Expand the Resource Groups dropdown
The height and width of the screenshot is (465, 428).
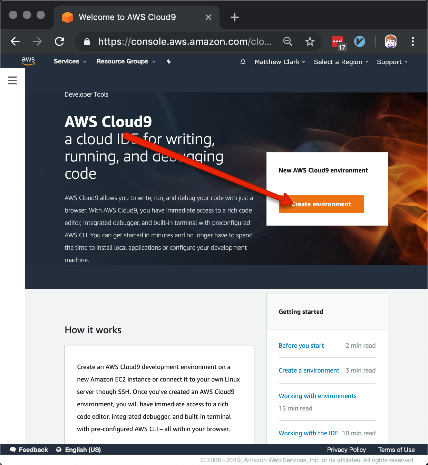(x=126, y=61)
